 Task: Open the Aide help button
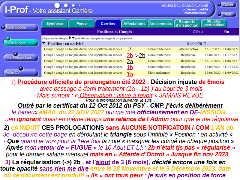[x=226, y=14]
